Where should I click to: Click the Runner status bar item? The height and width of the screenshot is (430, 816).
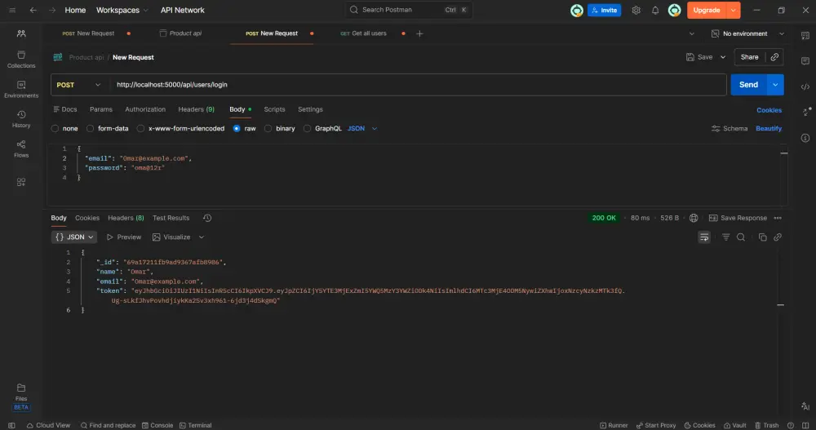pos(614,425)
